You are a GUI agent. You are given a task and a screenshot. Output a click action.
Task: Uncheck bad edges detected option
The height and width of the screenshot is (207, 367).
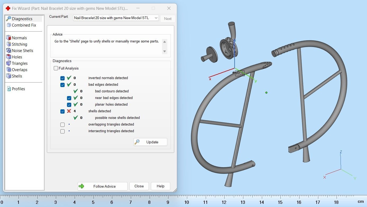[x=62, y=85]
